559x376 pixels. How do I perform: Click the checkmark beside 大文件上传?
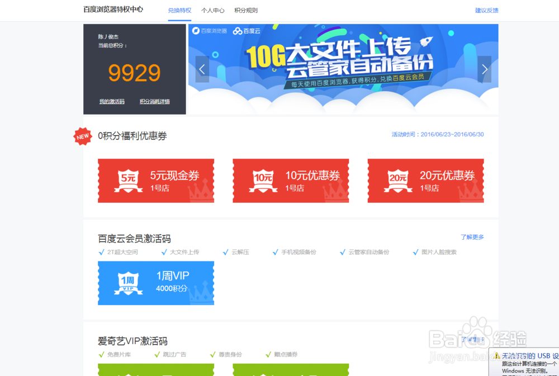(164, 253)
